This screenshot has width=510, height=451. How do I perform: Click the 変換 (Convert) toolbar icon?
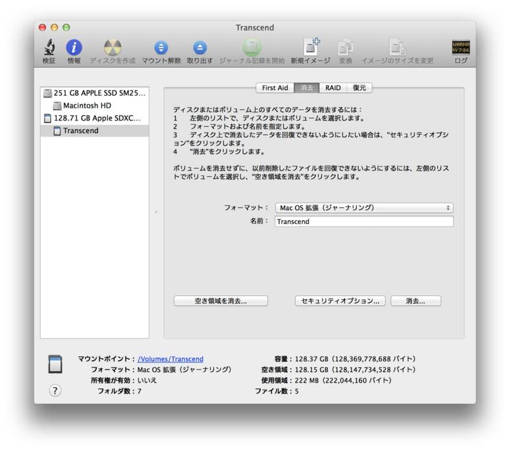347,47
